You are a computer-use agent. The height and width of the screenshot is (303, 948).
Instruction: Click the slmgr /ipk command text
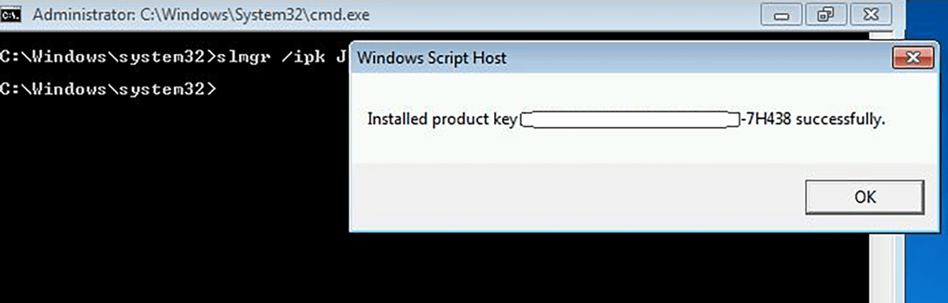(280, 58)
